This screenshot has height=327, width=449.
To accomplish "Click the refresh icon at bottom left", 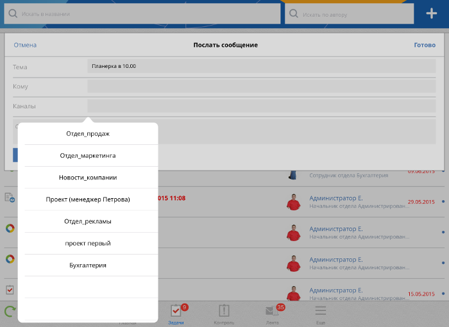I will coord(10,312).
